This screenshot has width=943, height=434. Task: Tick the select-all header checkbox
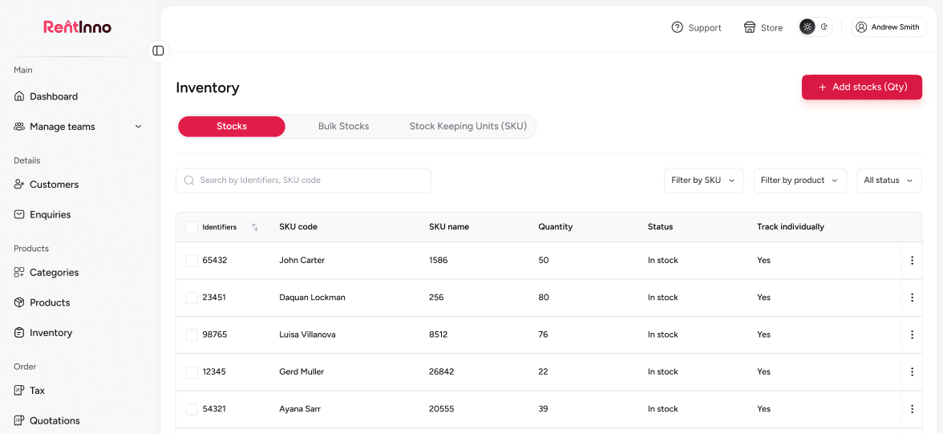[192, 227]
